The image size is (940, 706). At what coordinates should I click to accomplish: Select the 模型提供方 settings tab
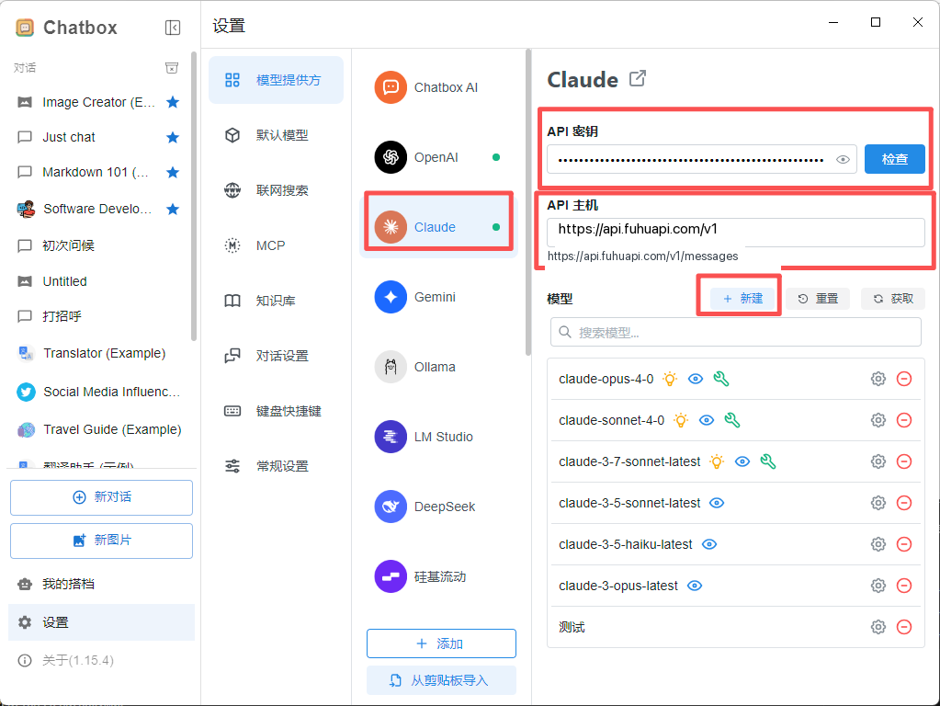[x=276, y=80]
